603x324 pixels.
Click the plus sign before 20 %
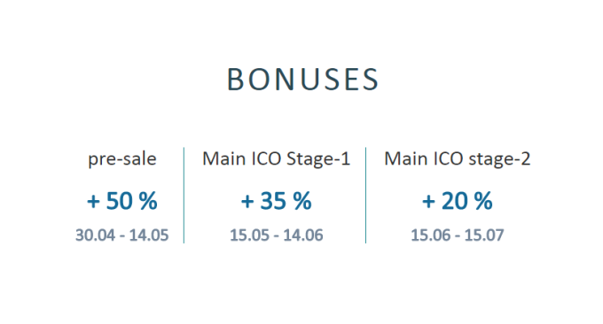coord(429,202)
